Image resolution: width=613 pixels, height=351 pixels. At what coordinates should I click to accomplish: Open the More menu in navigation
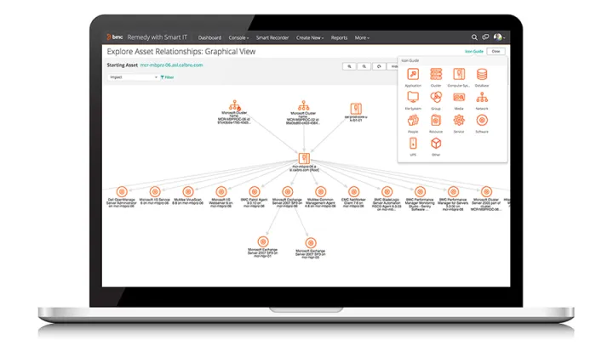[362, 37]
